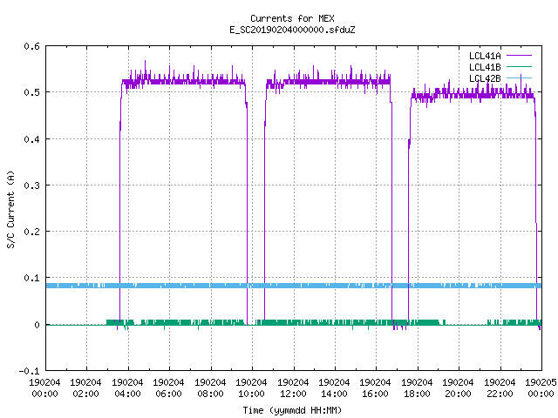Image resolution: width=558 pixels, height=418 pixels.
Task: Click the 190204 14:00 x-axis tick label
Action: coord(334,388)
